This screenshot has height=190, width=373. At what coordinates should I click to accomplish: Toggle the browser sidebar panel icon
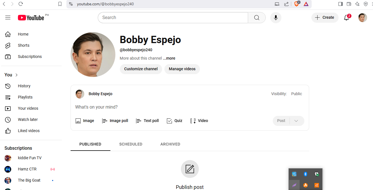pyautogui.click(x=341, y=4)
